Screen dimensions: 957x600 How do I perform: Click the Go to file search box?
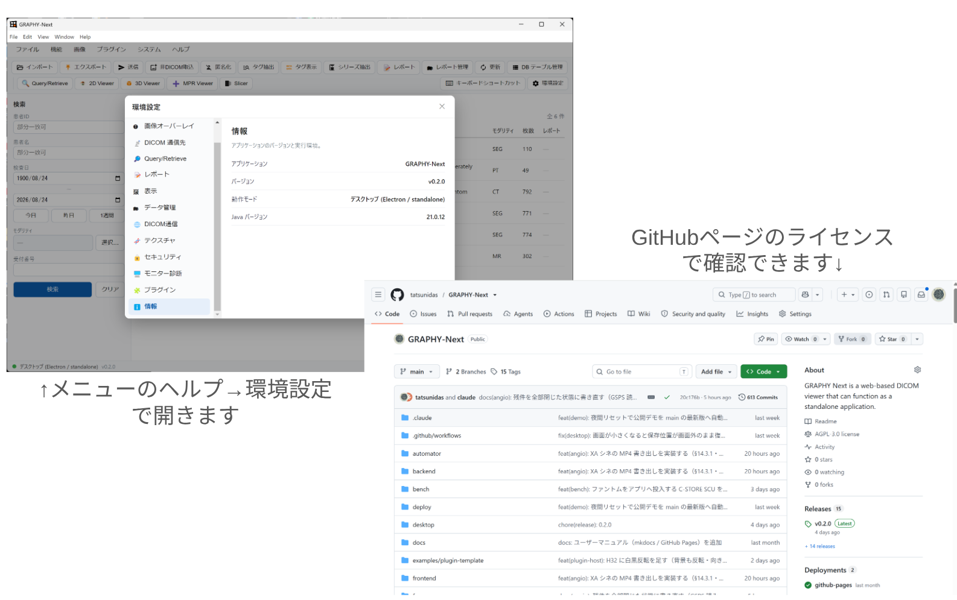tap(642, 371)
